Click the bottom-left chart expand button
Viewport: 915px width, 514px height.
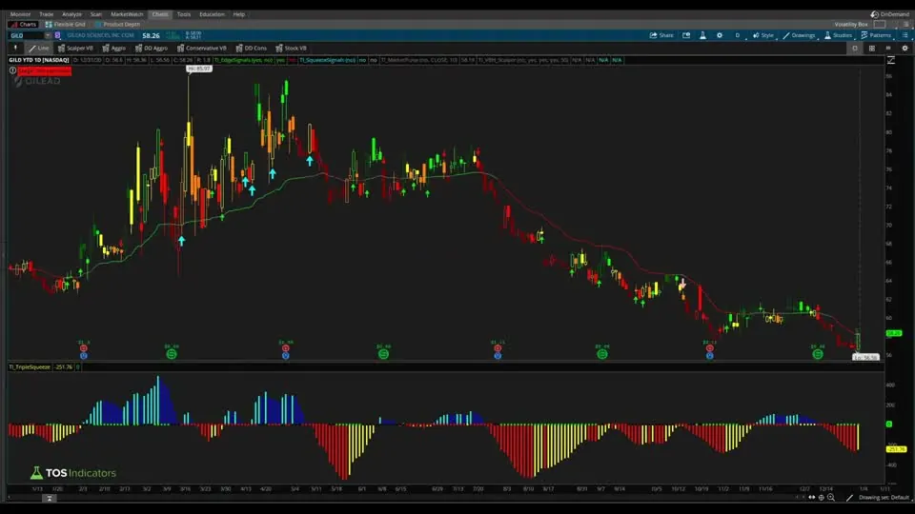50,498
